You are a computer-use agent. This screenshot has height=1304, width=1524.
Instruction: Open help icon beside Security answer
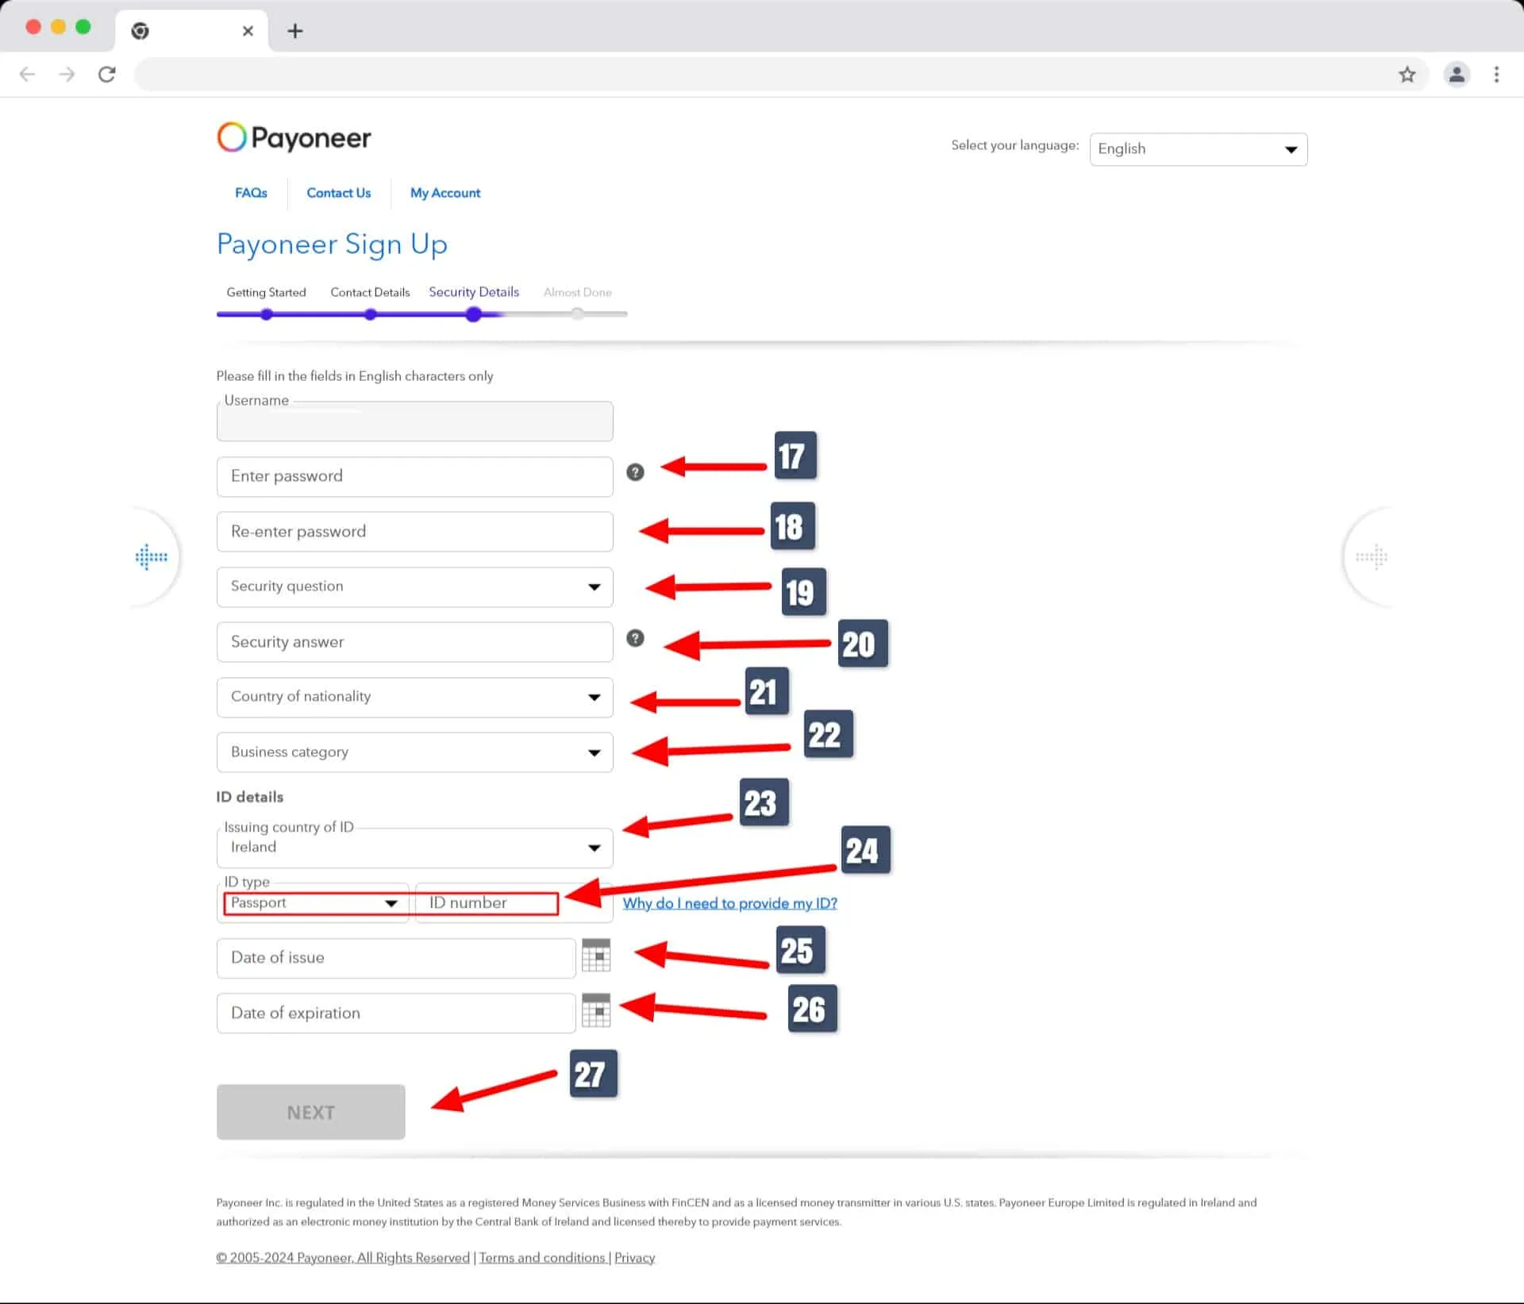click(635, 638)
